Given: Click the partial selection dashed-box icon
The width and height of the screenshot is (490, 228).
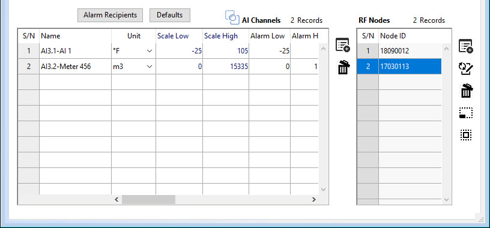Looking at the screenshot, I should (x=466, y=113).
